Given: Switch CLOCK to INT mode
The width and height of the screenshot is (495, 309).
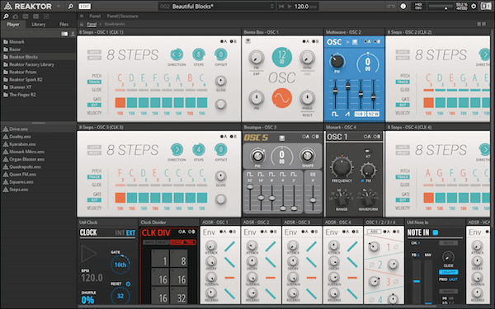Looking at the screenshot, I should [120, 233].
